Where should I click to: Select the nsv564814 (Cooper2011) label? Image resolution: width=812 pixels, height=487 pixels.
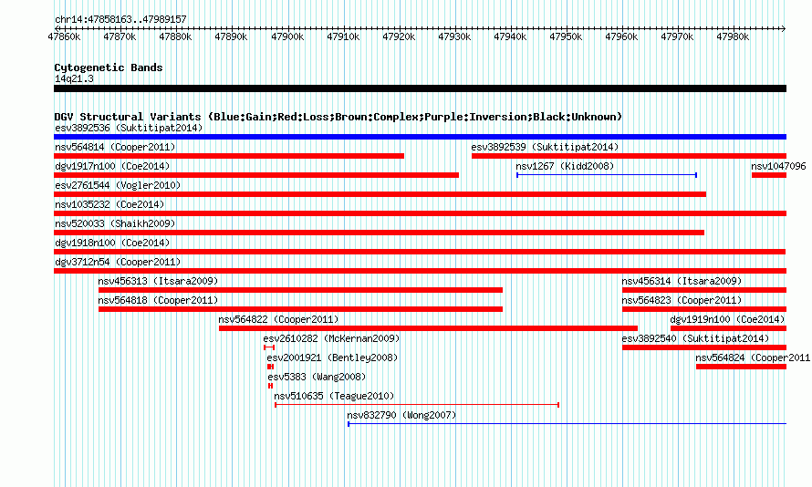click(115, 148)
